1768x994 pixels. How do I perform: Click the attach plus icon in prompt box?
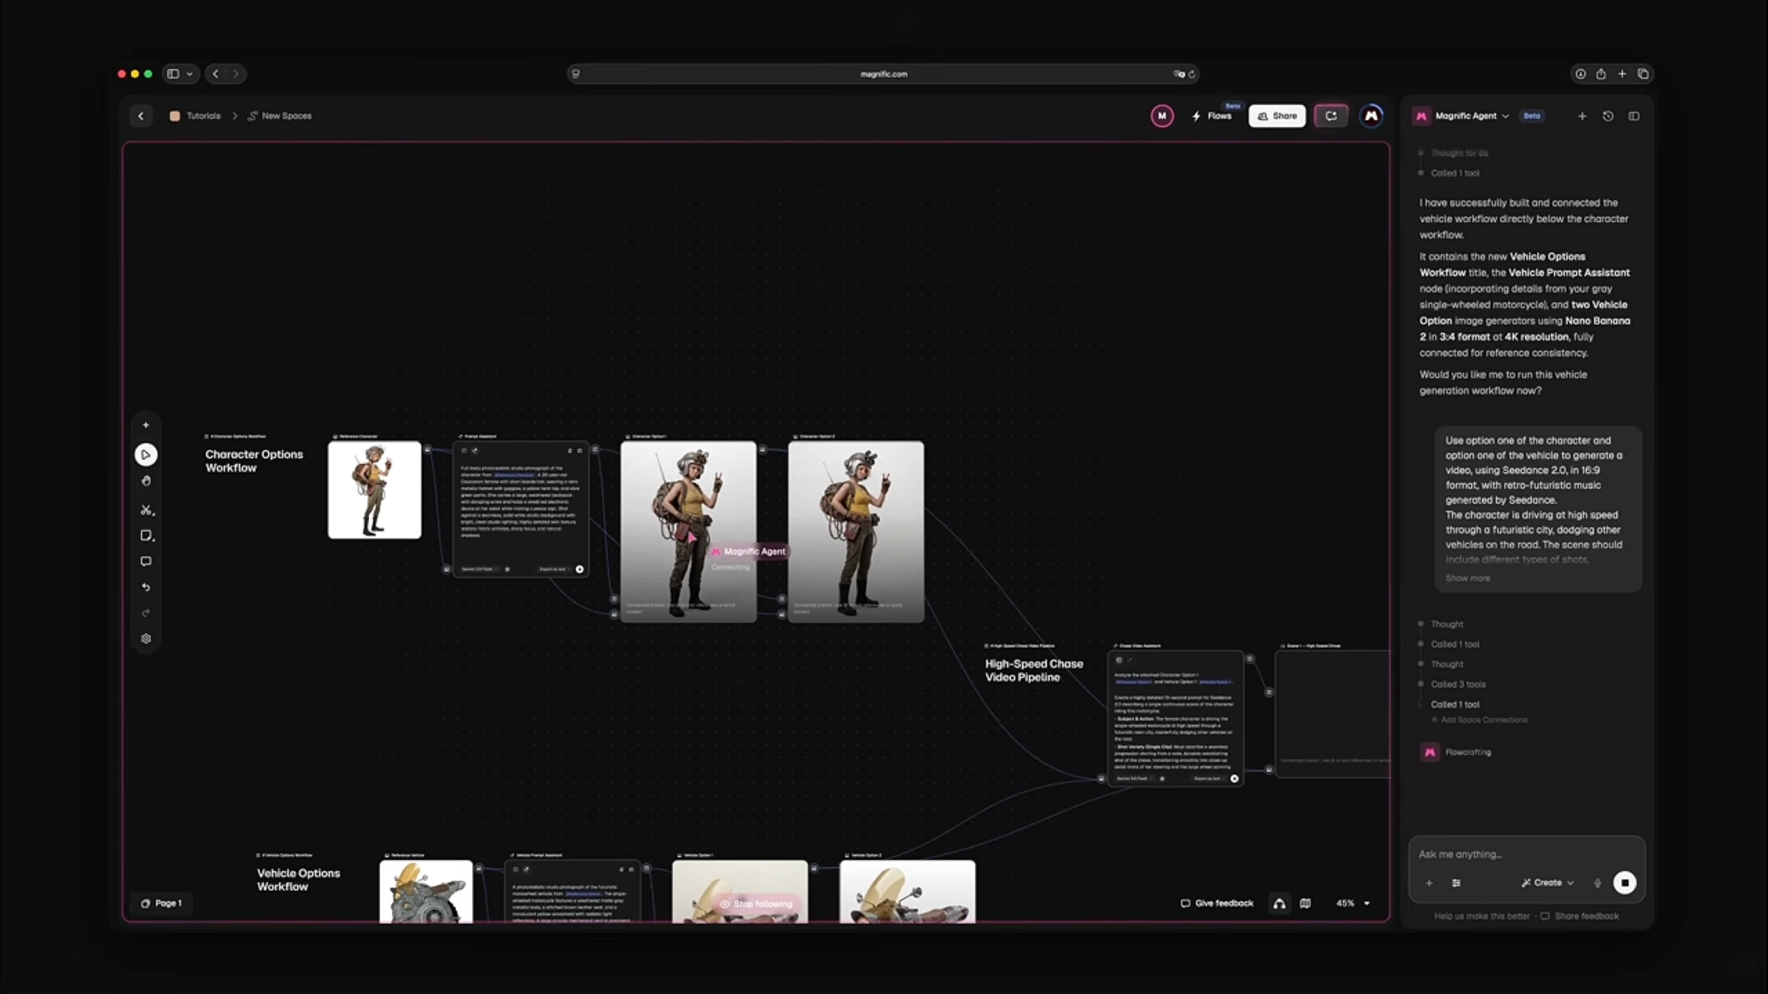coord(1429,883)
